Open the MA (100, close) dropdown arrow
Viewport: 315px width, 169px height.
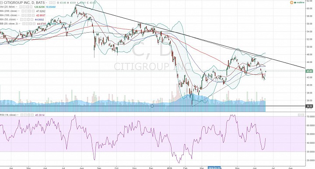19,15
